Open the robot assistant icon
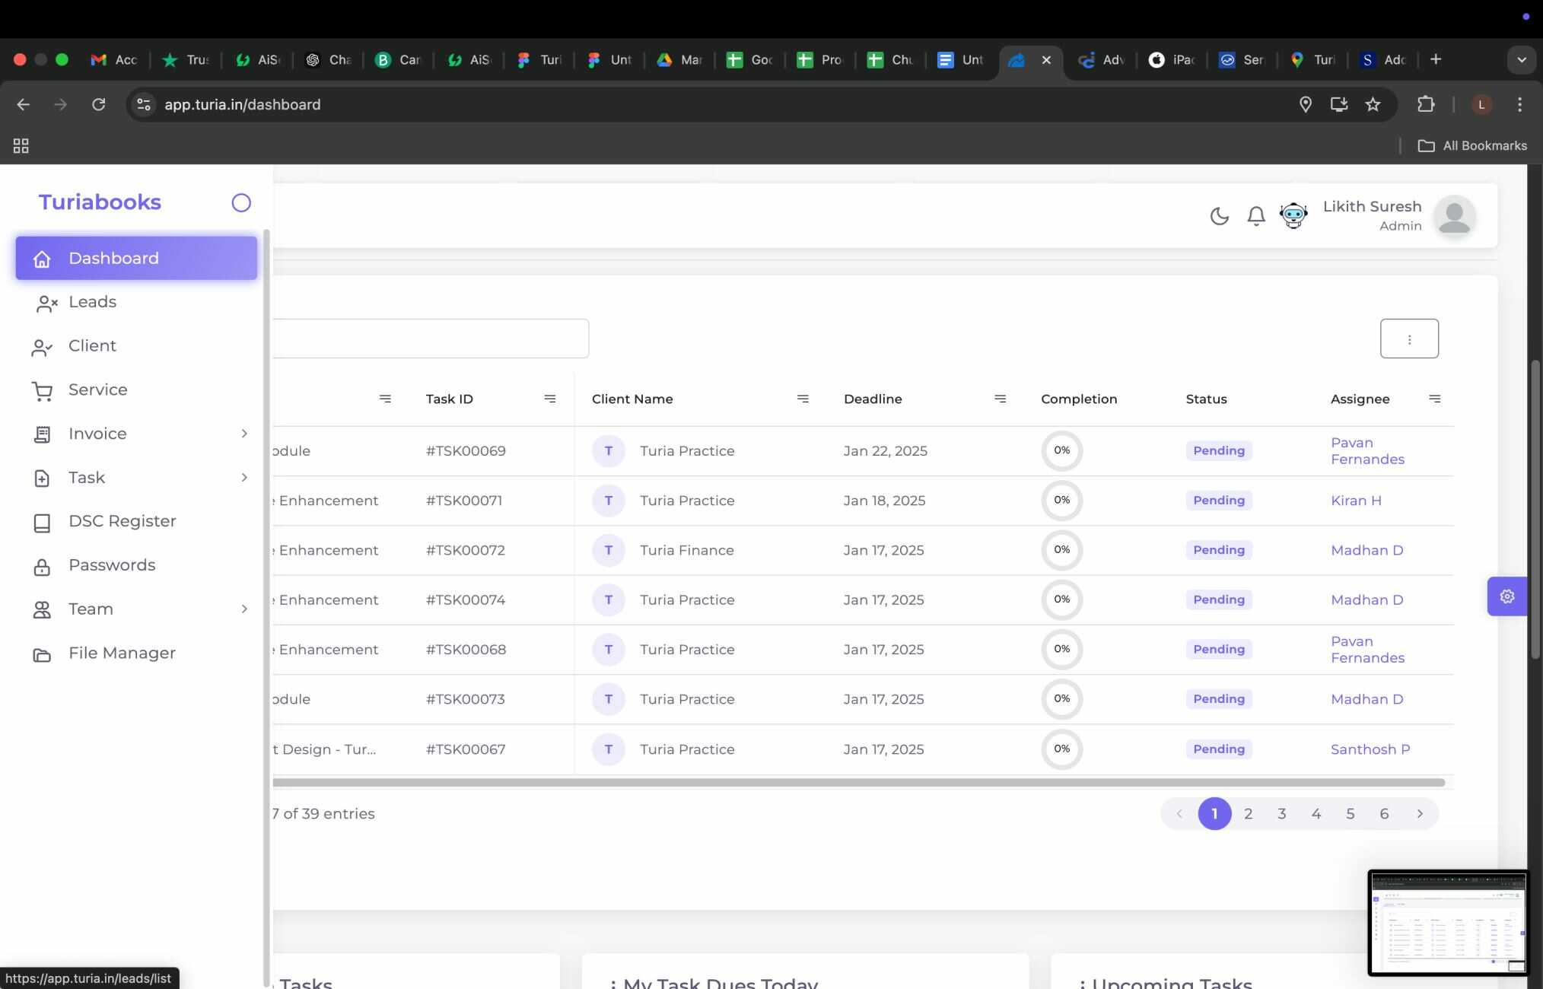 tap(1293, 216)
